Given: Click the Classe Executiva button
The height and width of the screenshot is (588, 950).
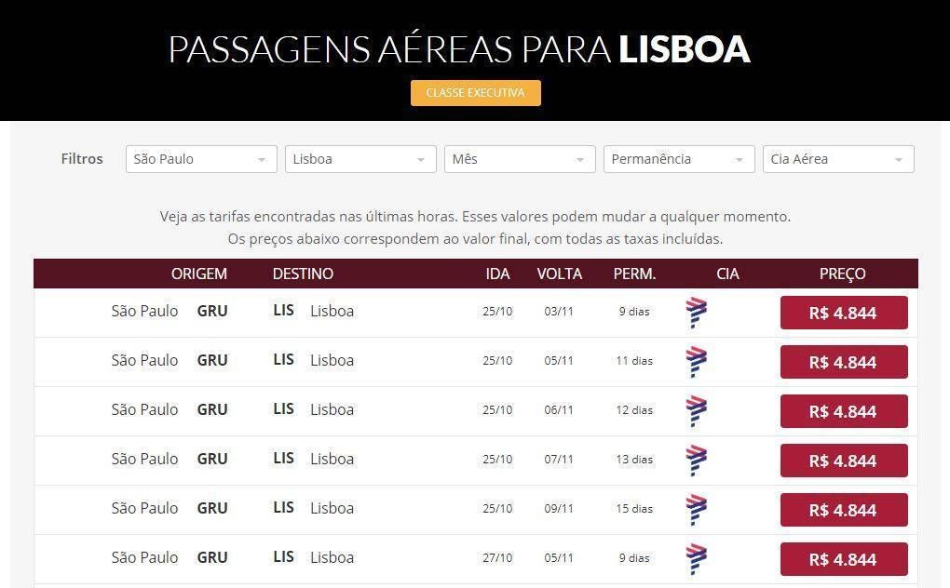Looking at the screenshot, I should coord(476,93).
